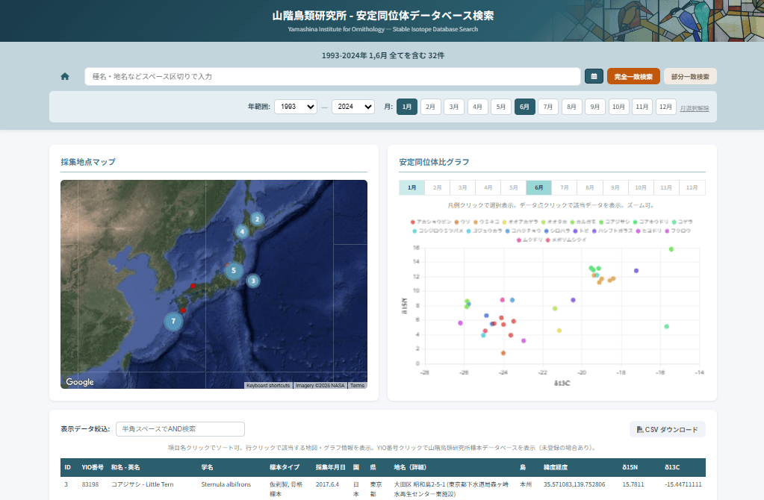This screenshot has width=764, height=500.
Task: Toggle コハクチョウ legend entry
Action: pyautogui.click(x=524, y=231)
